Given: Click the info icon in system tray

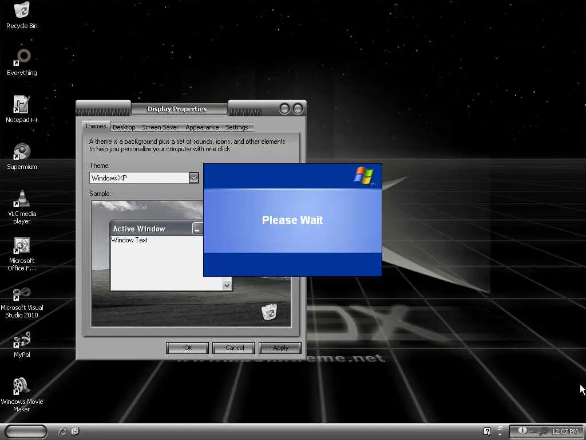Looking at the screenshot, I should (522, 431).
